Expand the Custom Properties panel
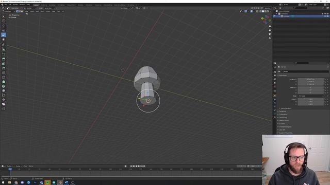Viewport: 330px width, 185px height. 285,133
